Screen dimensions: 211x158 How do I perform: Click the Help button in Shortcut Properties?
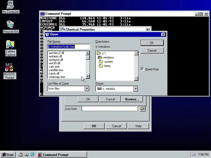(x=138, y=126)
